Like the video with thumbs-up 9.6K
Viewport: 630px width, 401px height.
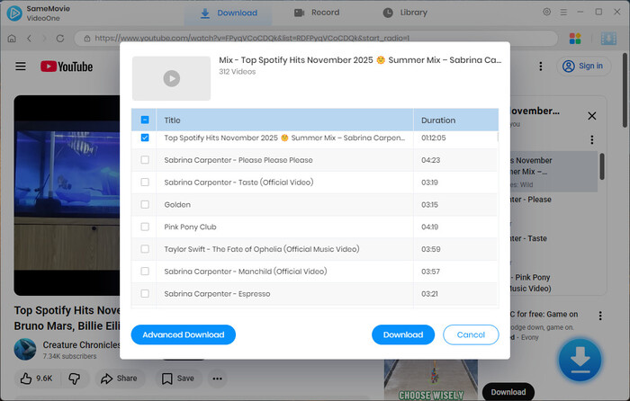pos(37,379)
